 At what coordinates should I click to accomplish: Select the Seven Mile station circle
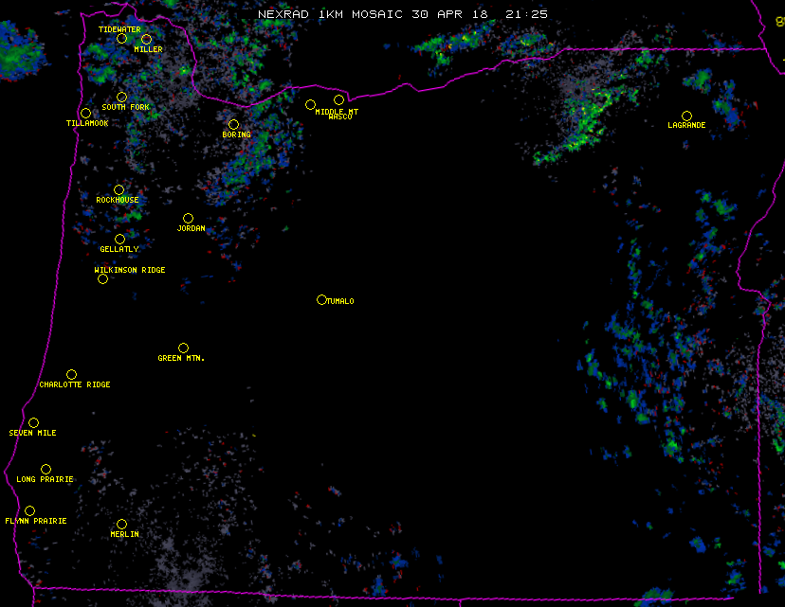click(x=33, y=423)
